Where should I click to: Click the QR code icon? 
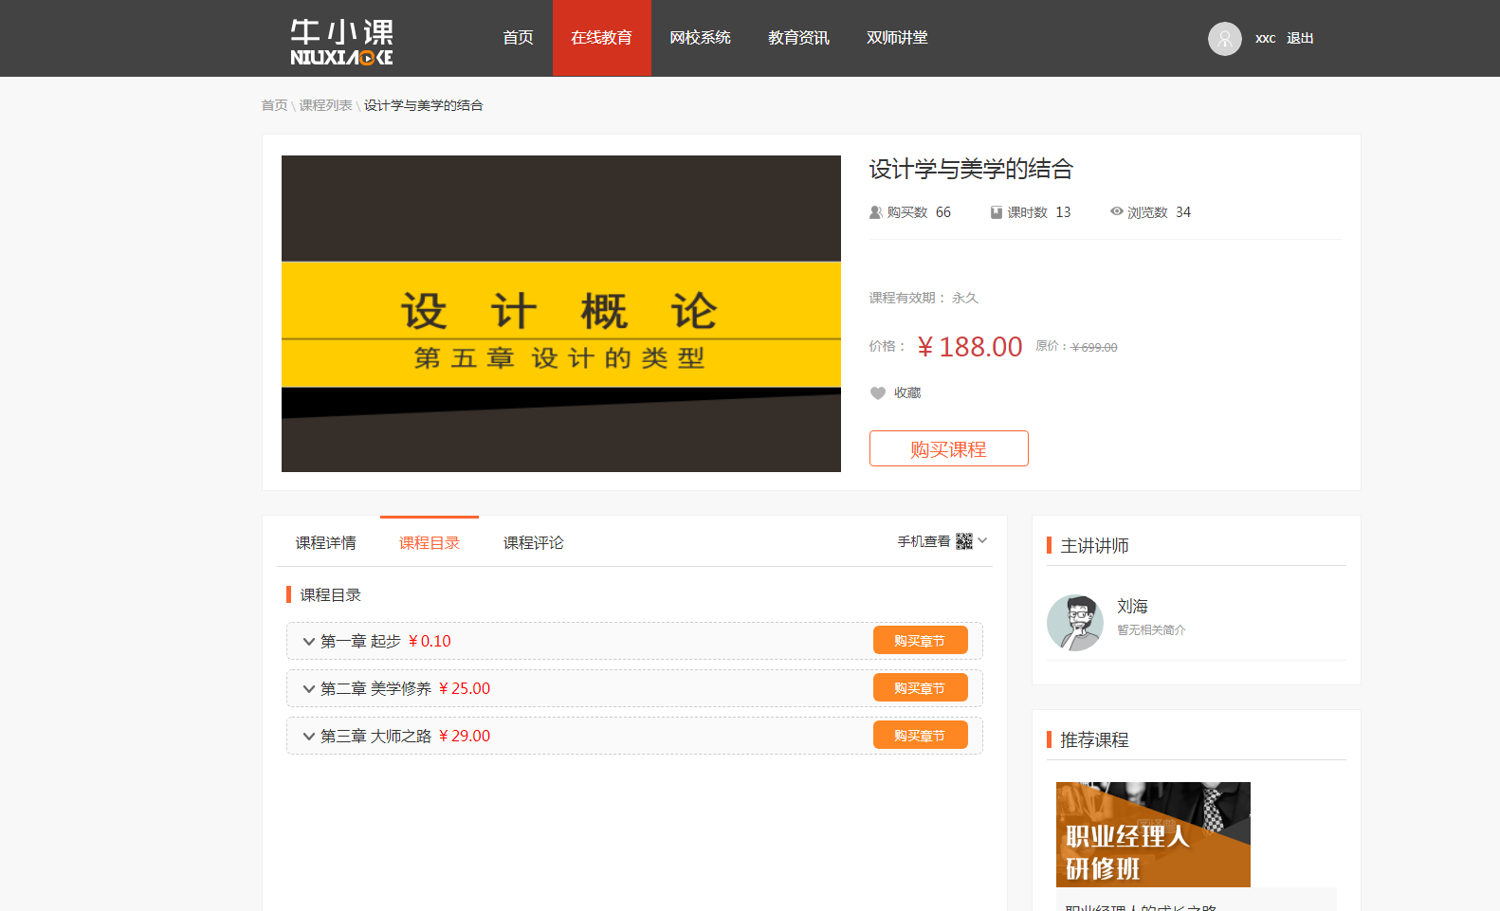(963, 541)
